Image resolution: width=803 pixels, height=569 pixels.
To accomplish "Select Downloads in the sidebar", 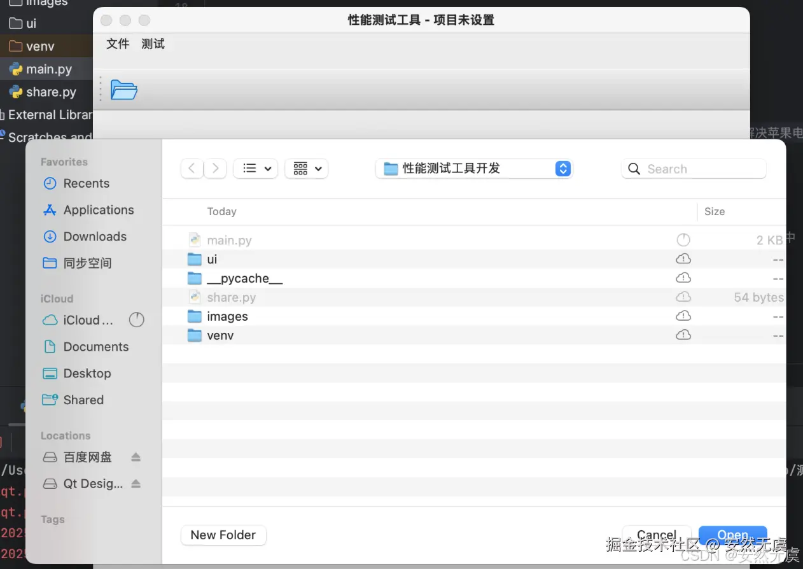I will point(95,237).
